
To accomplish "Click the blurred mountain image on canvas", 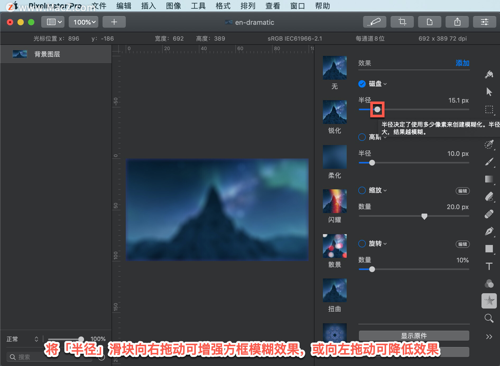I will tap(217, 210).
